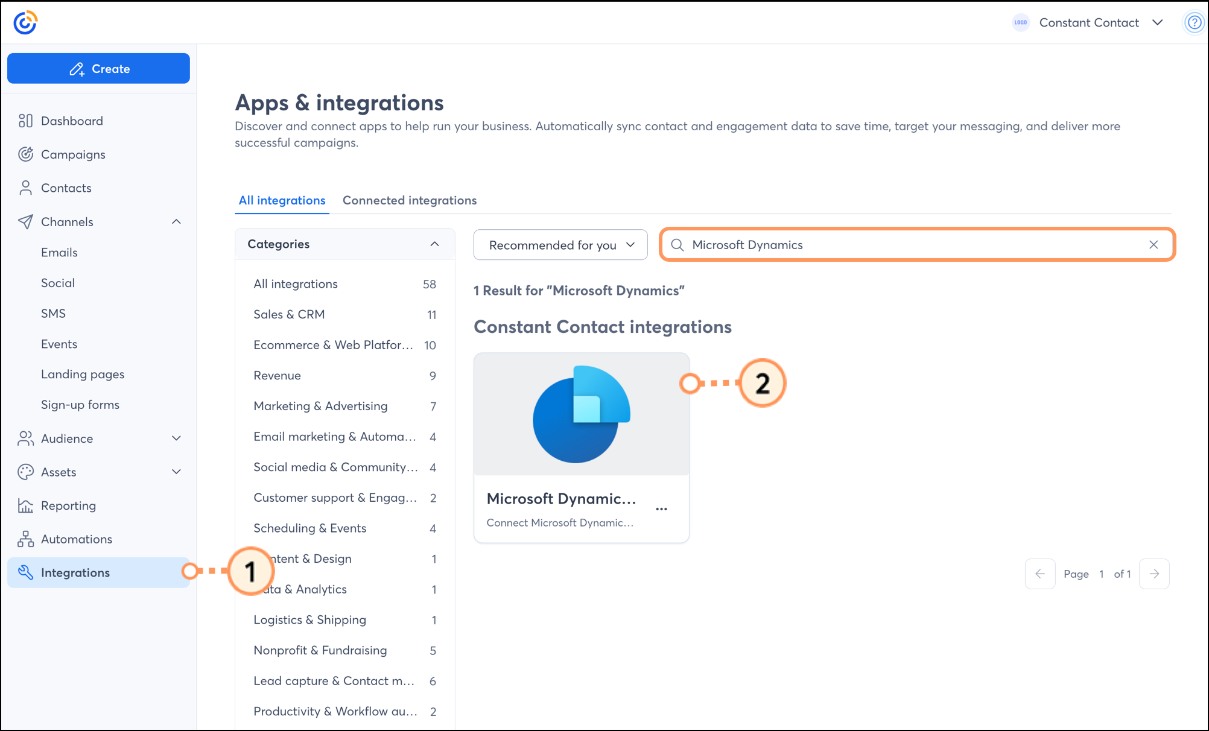This screenshot has height=731, width=1209.
Task: Expand the Assets menu section
Action: [x=176, y=472]
